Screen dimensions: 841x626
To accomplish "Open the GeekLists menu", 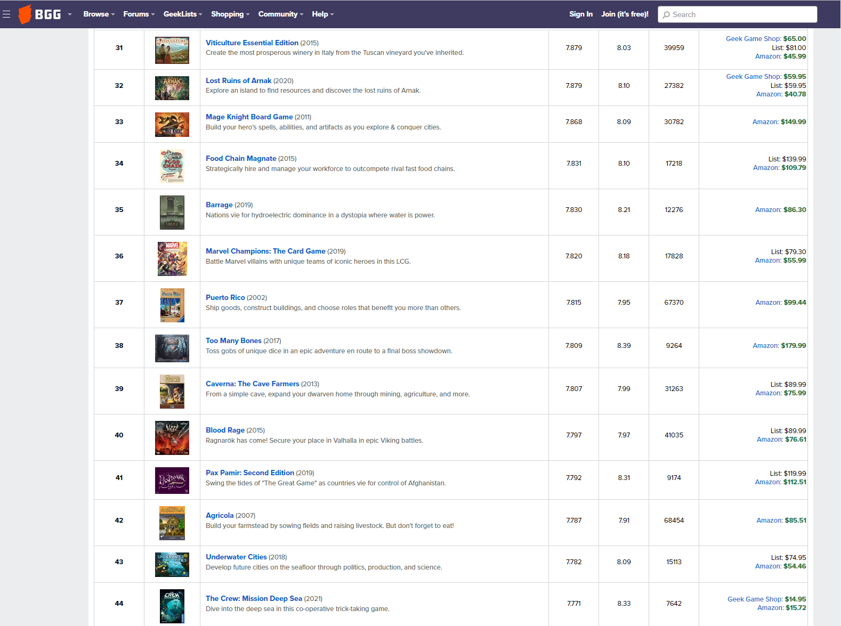I will point(183,14).
